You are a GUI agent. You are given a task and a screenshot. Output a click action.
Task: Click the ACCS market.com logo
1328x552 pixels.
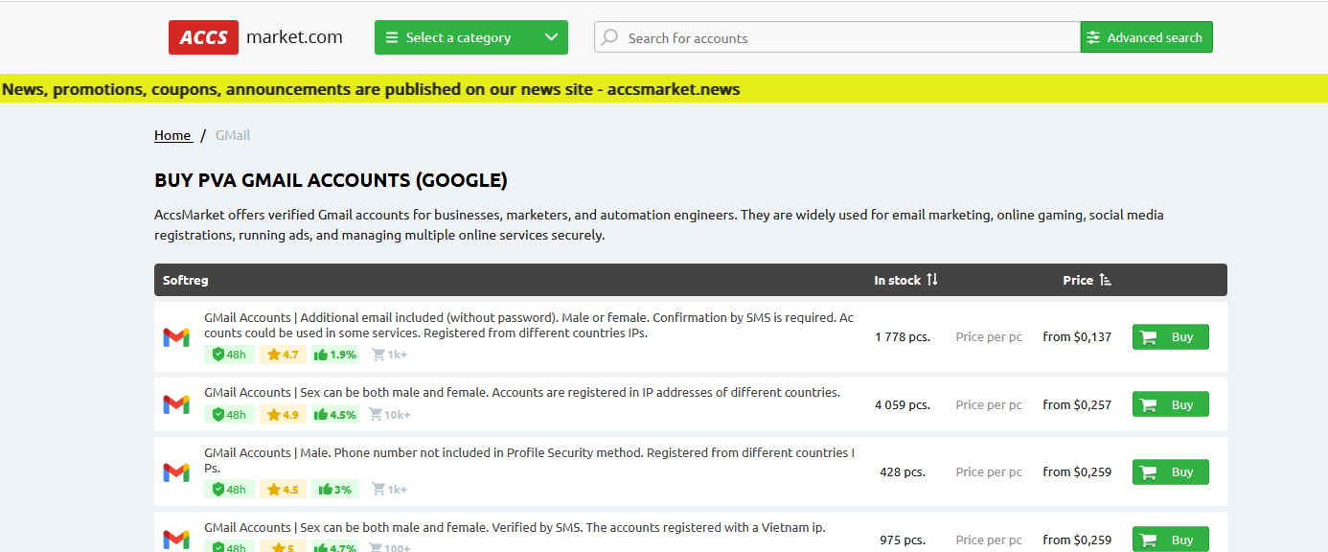[x=256, y=37]
